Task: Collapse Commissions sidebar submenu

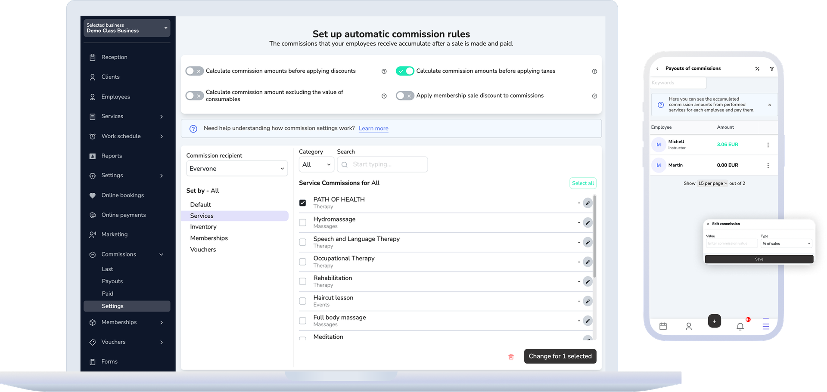Action: (x=162, y=255)
